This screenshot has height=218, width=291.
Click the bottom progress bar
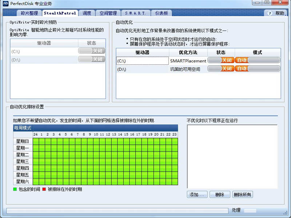117,211
